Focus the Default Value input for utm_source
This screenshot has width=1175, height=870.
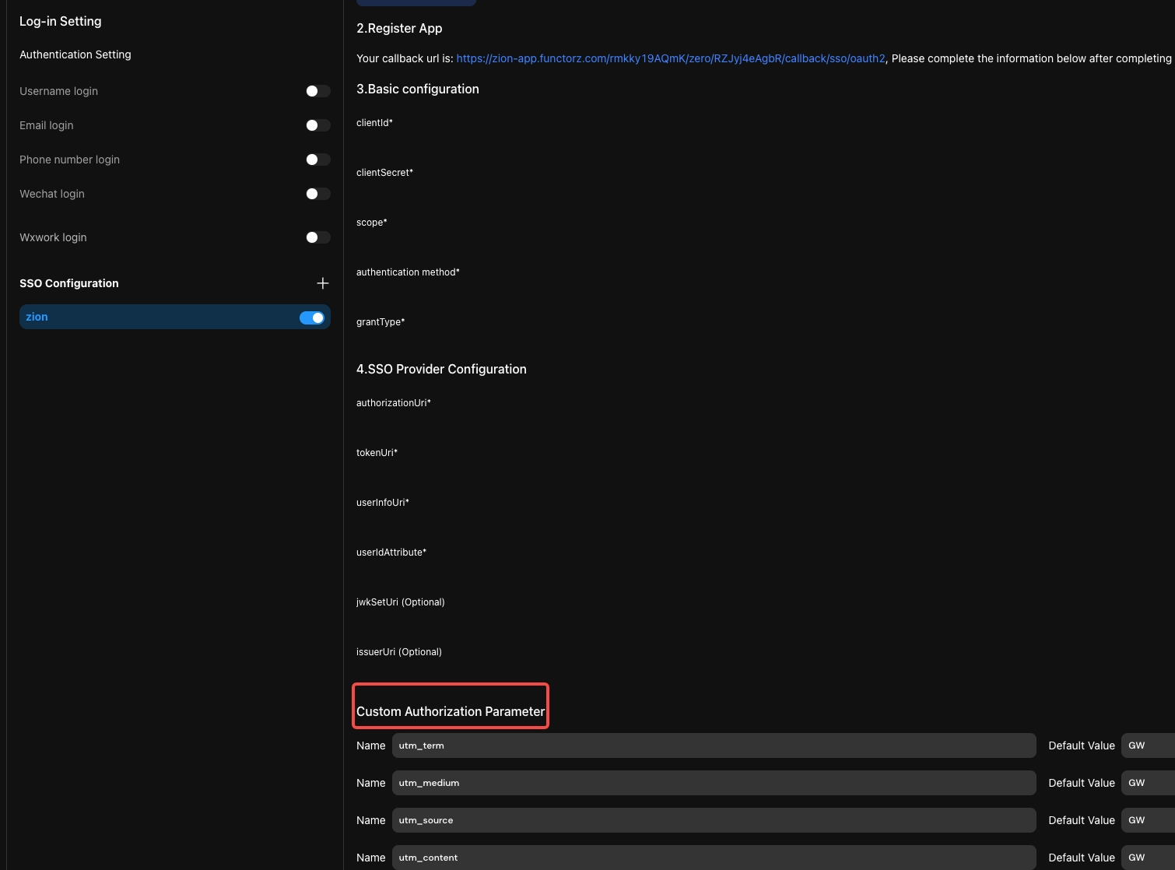click(1148, 820)
